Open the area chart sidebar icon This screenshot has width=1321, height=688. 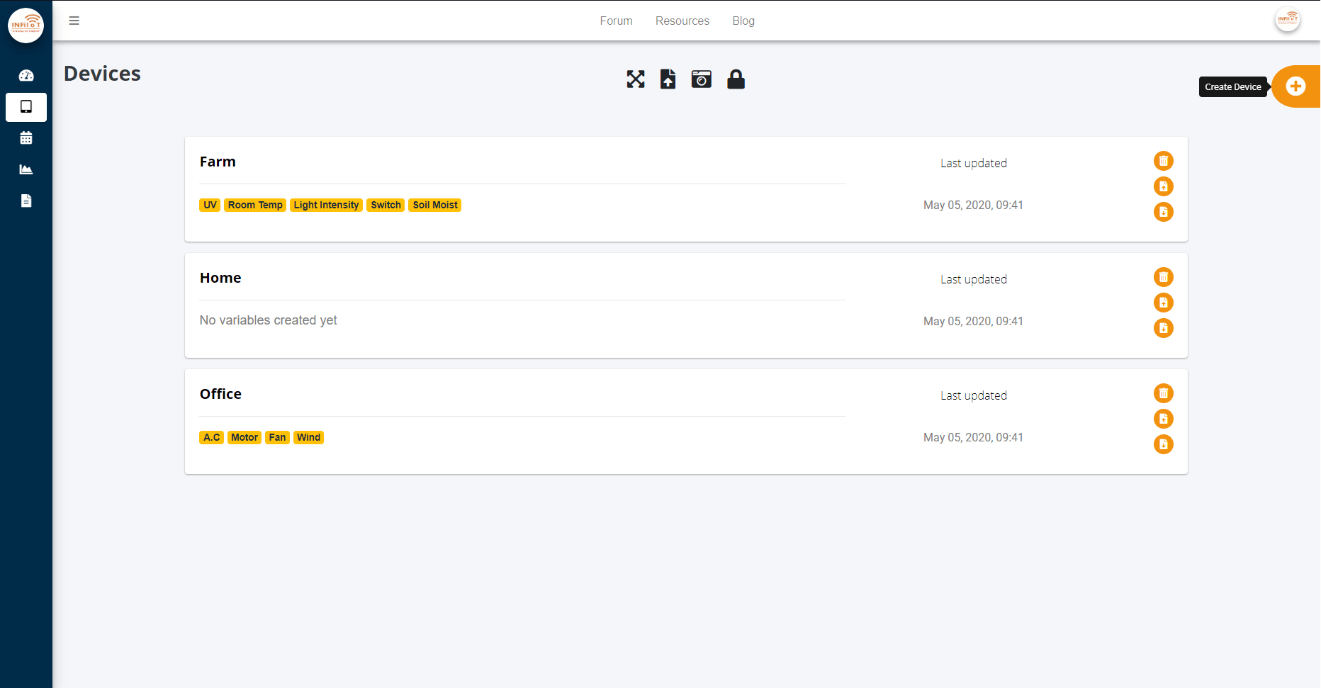point(26,169)
